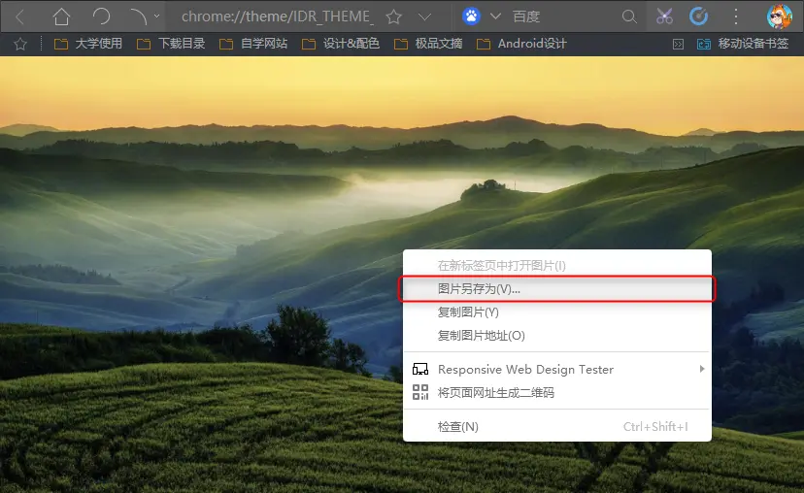
Task: Open the 大学使用 bookmark folder
Action: pyautogui.click(x=88, y=44)
